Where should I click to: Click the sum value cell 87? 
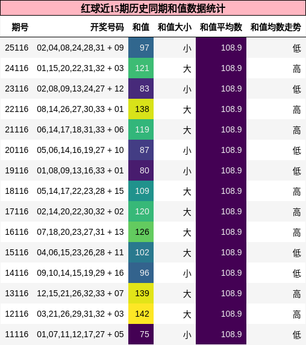[x=141, y=150]
